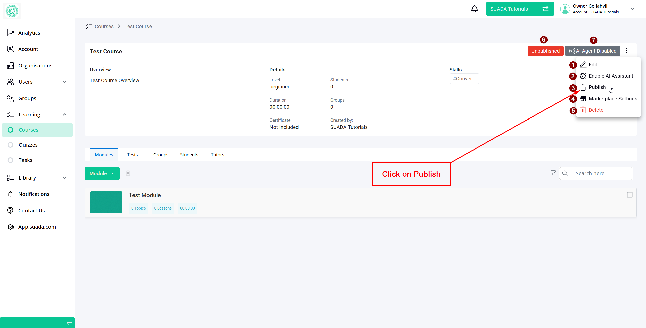Click the Courses breadcrumb link
Screen dimensions: 646x328
click(104, 26)
